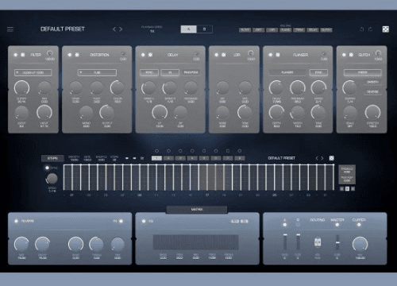The width and height of the screenshot is (397, 286).
Task: Randomize the Delay module with its dice
Action: coord(150,55)
